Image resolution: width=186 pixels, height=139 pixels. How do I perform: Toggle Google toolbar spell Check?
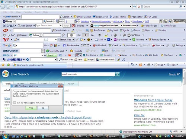113,45
